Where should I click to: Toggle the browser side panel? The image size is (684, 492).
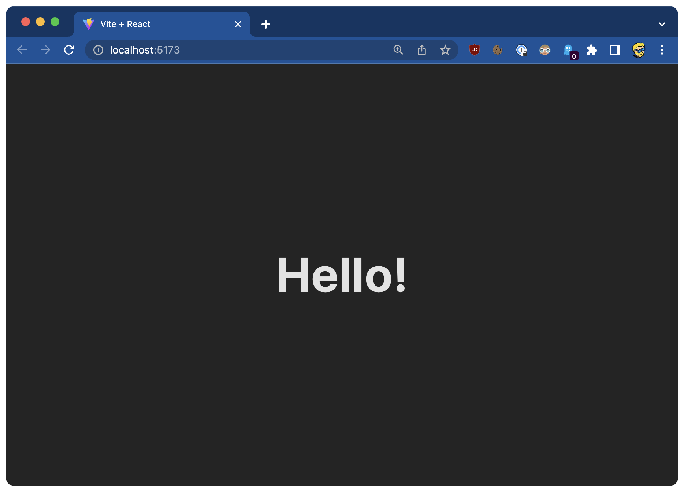[615, 50]
